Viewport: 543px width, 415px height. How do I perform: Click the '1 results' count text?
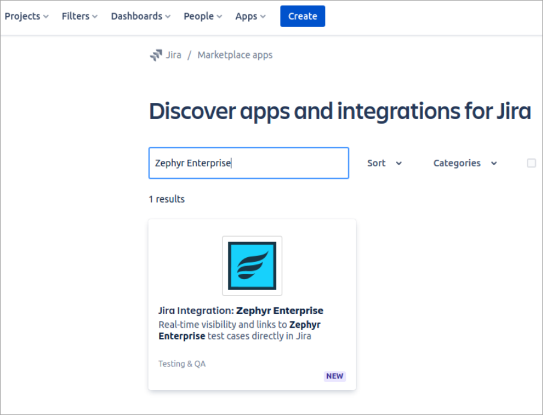pos(167,199)
